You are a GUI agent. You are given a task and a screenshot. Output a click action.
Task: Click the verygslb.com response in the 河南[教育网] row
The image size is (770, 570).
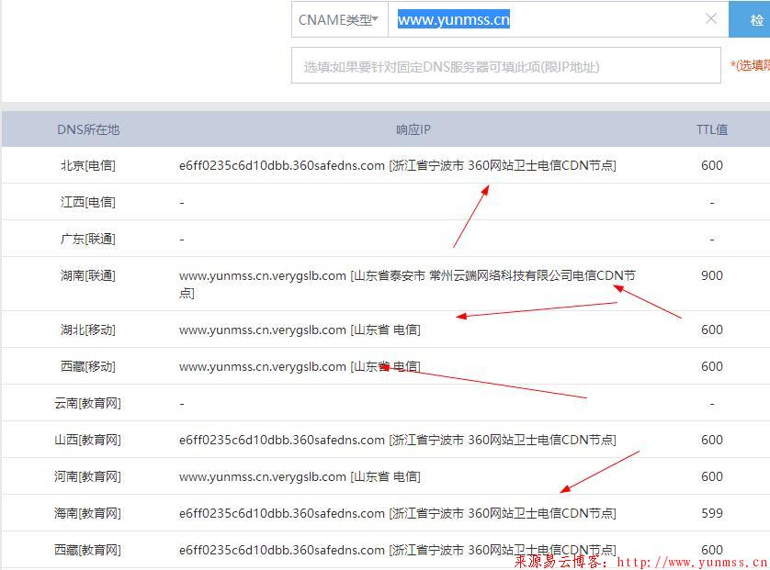point(300,476)
